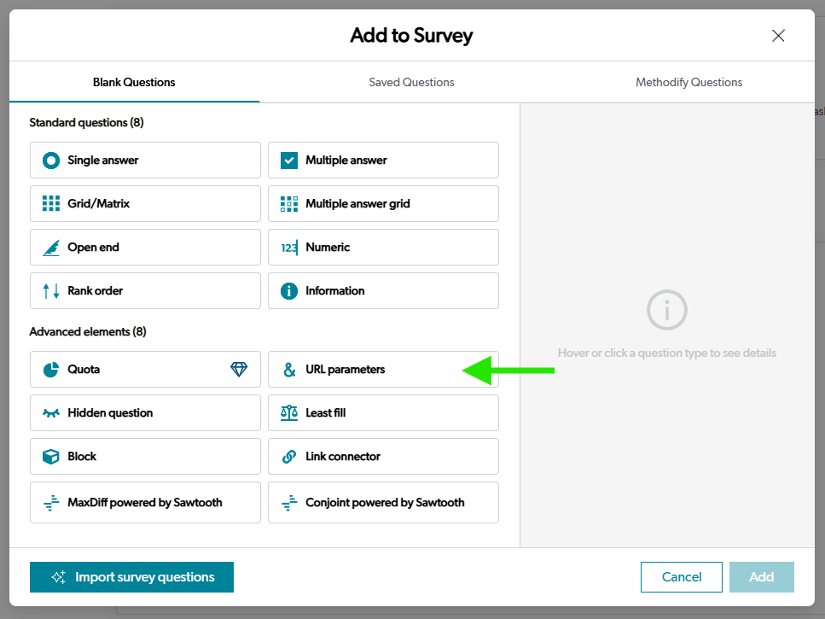Add the URL parameters element
The image size is (825, 619).
(383, 370)
